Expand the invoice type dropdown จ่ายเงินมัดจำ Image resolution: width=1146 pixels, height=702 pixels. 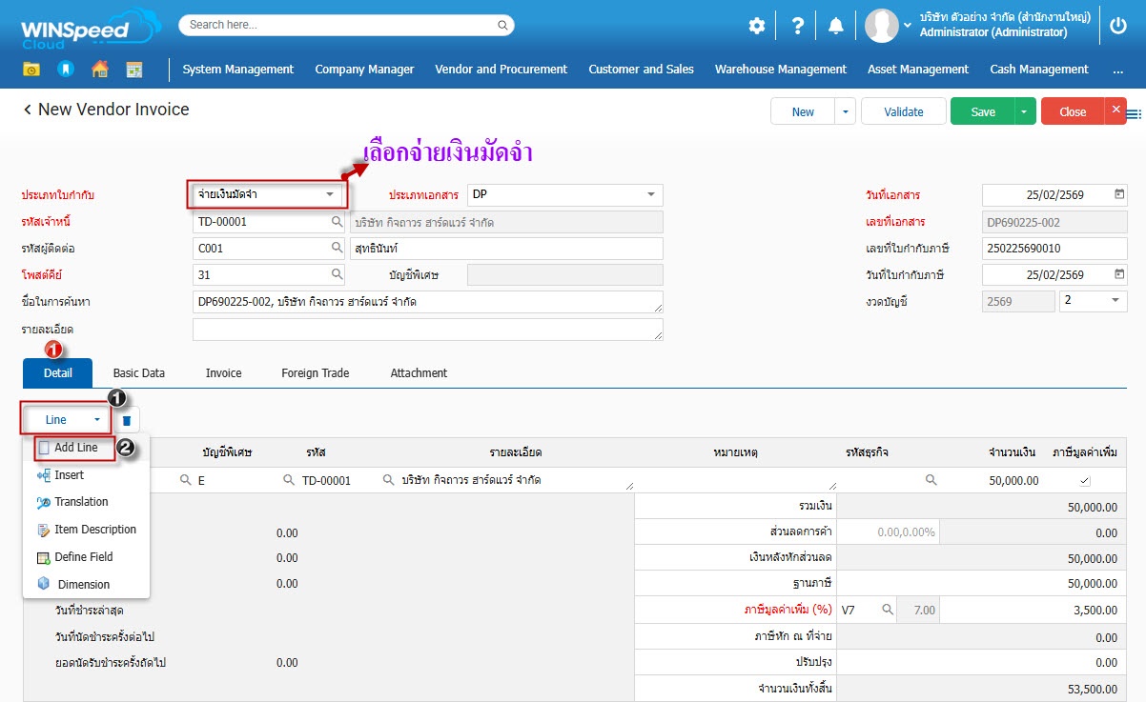coord(330,194)
